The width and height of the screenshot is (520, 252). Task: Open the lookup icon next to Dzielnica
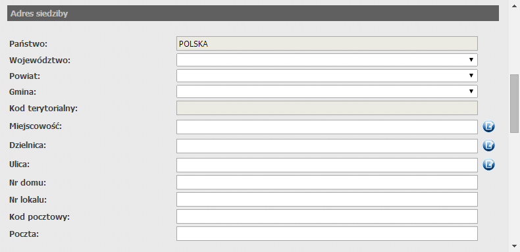point(488,145)
